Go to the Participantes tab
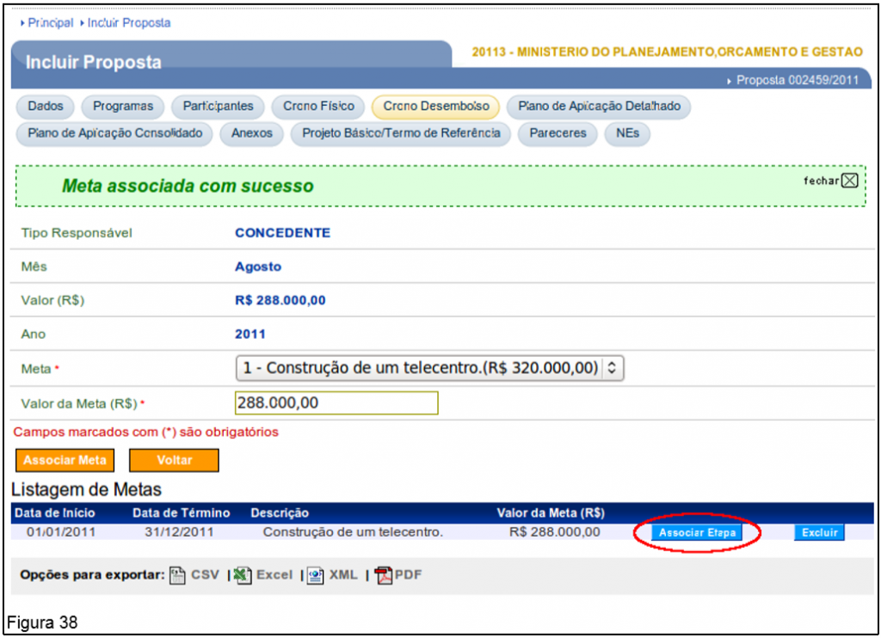Screen dimensions: 881x638 click(219, 107)
